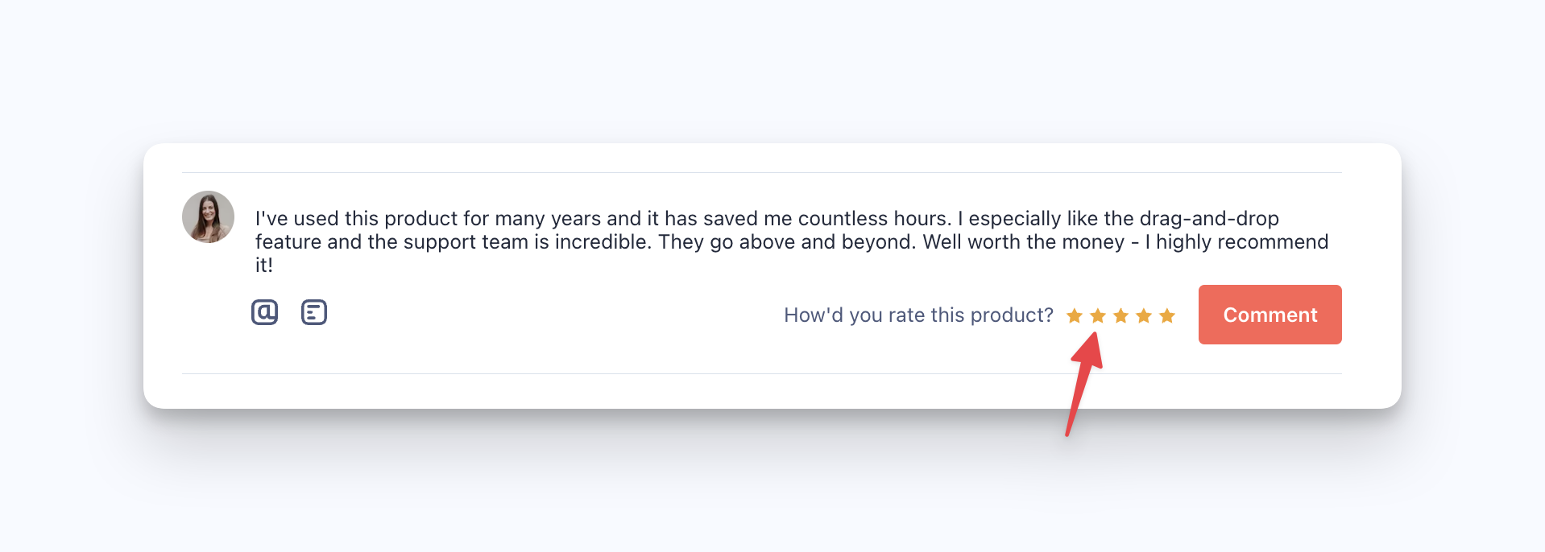This screenshot has width=1545, height=552.
Task: Select the second rating star
Action: pos(1097,315)
